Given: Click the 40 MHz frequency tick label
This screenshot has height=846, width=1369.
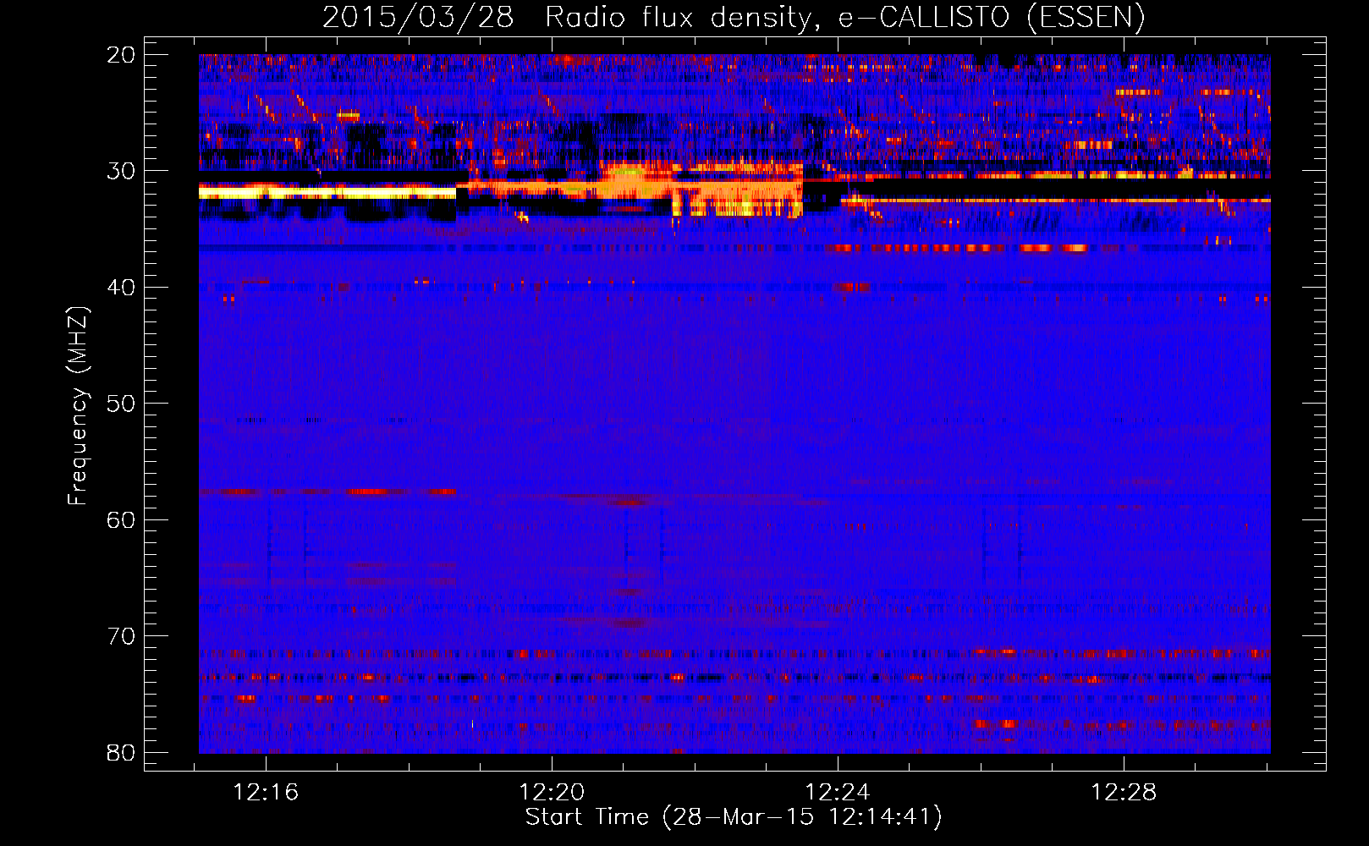Looking at the screenshot, I should click(121, 288).
